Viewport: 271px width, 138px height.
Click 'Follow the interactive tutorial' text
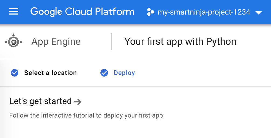pyautogui.click(x=86, y=115)
